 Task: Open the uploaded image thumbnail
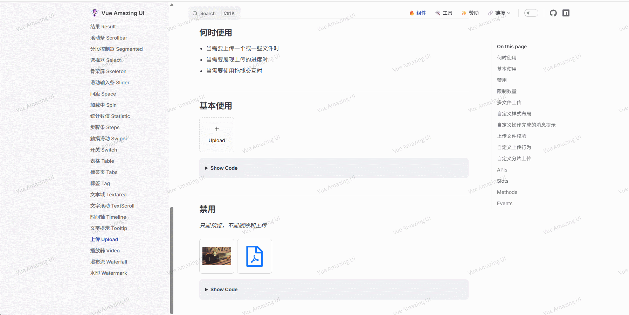pos(217,256)
